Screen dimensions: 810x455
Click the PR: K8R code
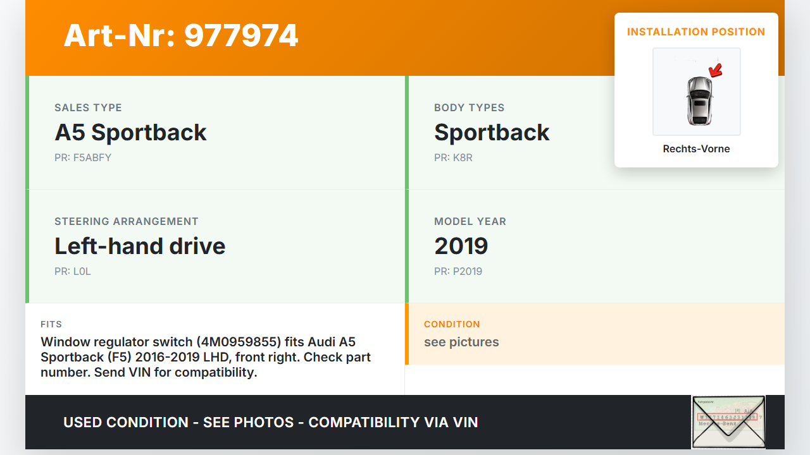click(453, 157)
